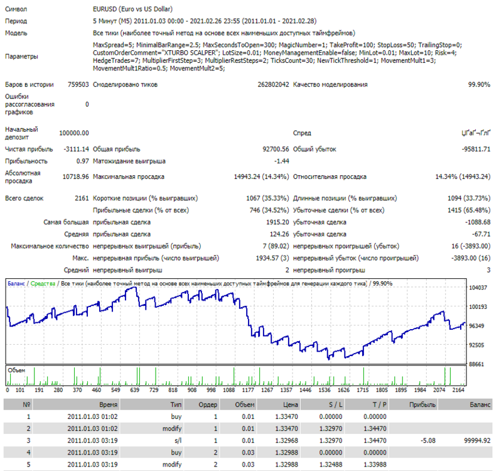Image resolution: width=499 pixels, height=471 pixels.
Task: Click total trades value 2161
Action: pos(82,198)
